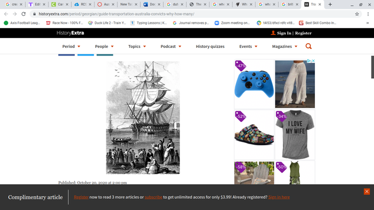Open the Zoom meeting bookmark

pos(232,23)
